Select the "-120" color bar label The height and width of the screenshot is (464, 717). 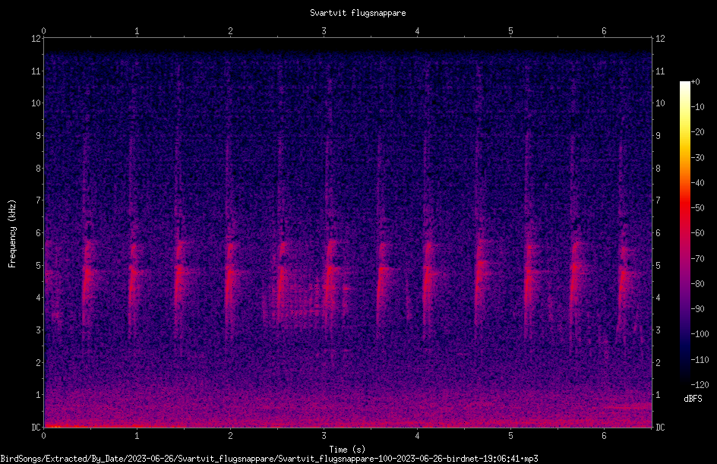(700, 385)
